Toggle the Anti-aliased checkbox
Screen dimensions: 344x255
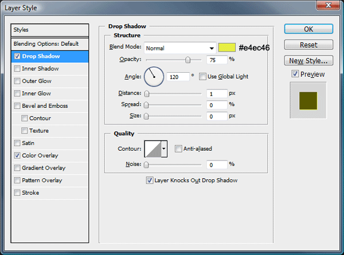(178, 148)
